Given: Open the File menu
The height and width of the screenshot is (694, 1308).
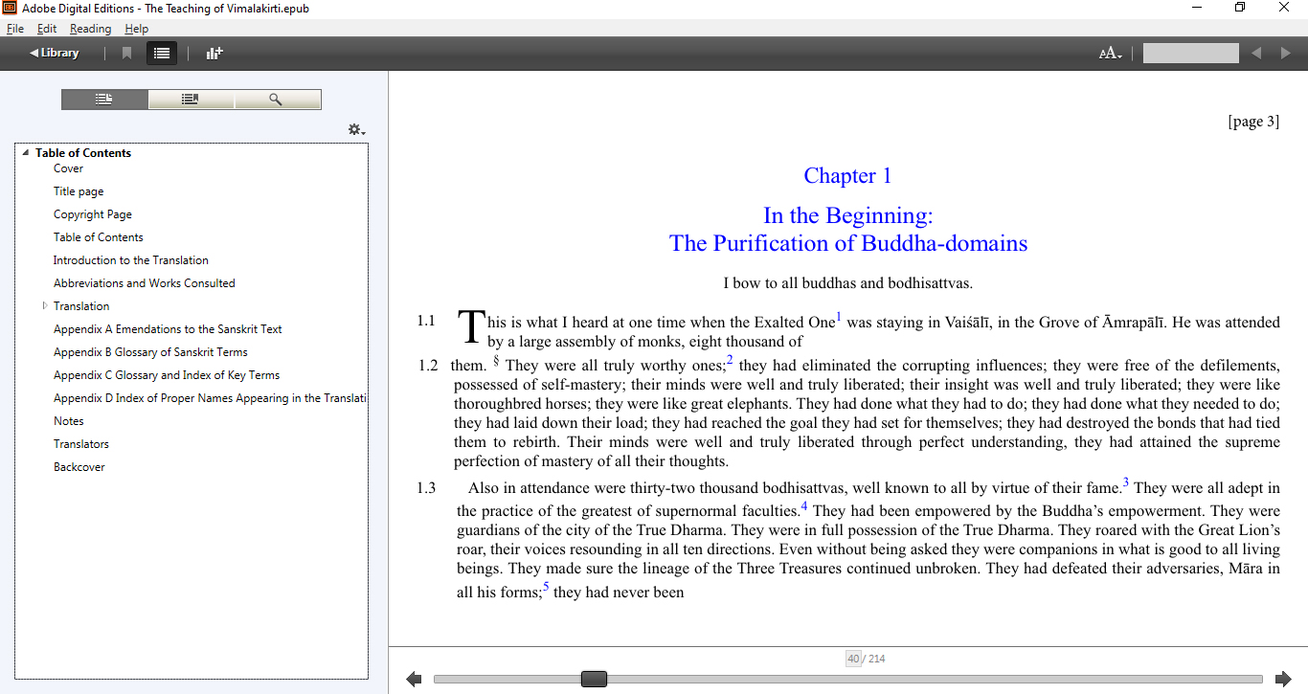Looking at the screenshot, I should [x=14, y=29].
